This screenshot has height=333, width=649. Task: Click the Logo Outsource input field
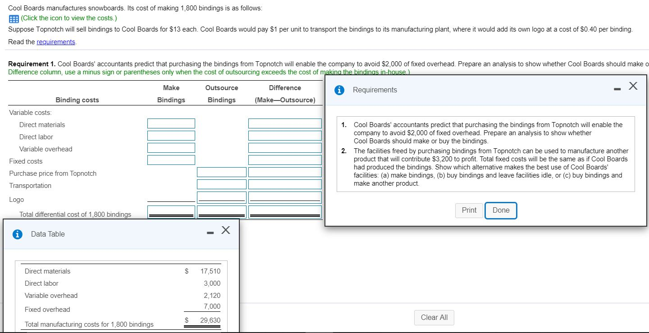coord(221,196)
